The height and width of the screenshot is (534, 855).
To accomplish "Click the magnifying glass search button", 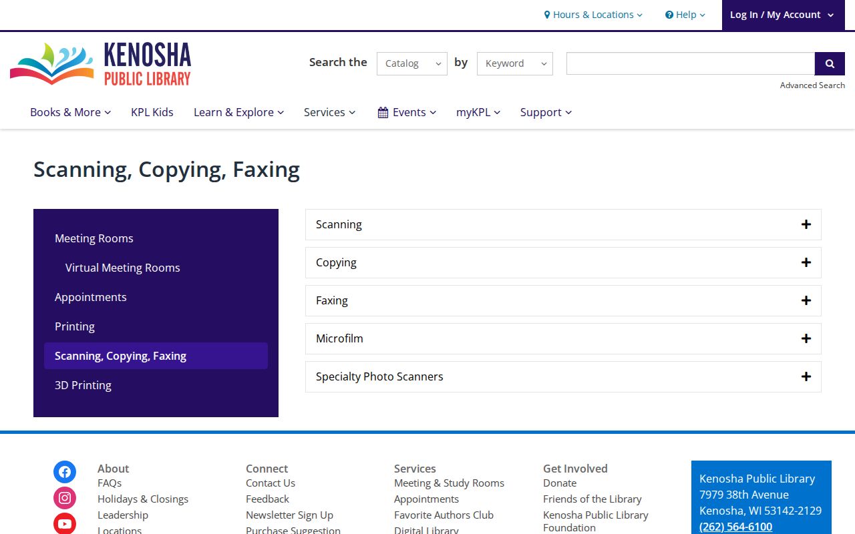I will coord(830,63).
